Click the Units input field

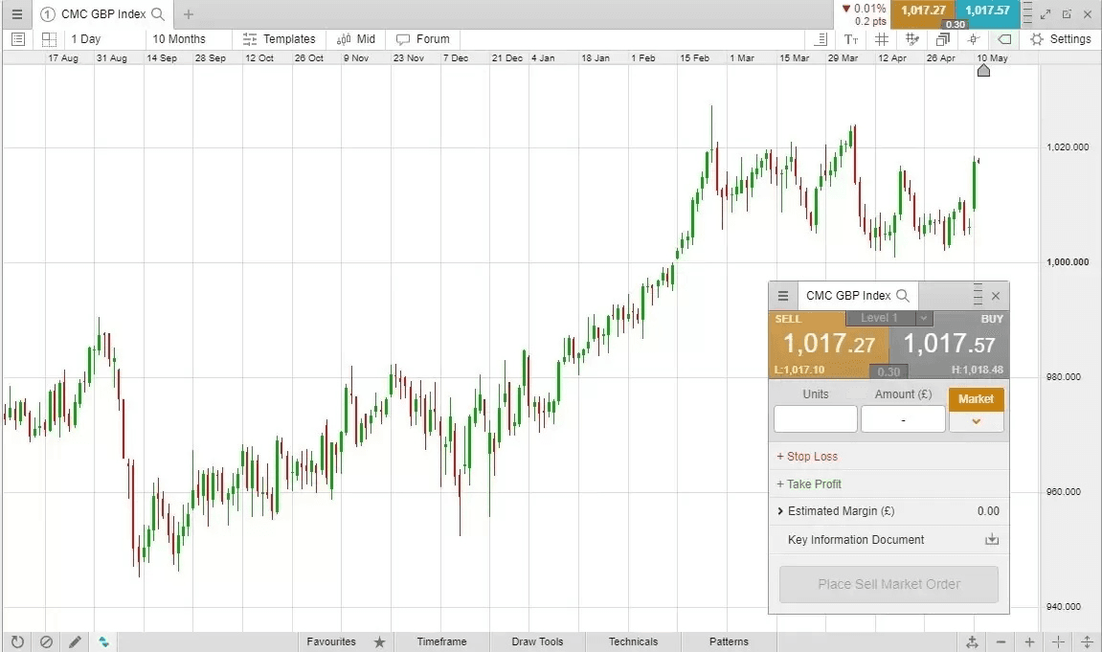coord(816,419)
